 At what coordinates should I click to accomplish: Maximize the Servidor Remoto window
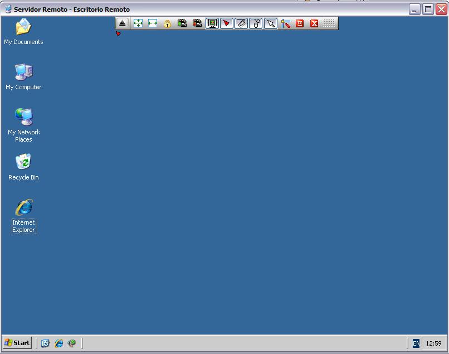428,9
